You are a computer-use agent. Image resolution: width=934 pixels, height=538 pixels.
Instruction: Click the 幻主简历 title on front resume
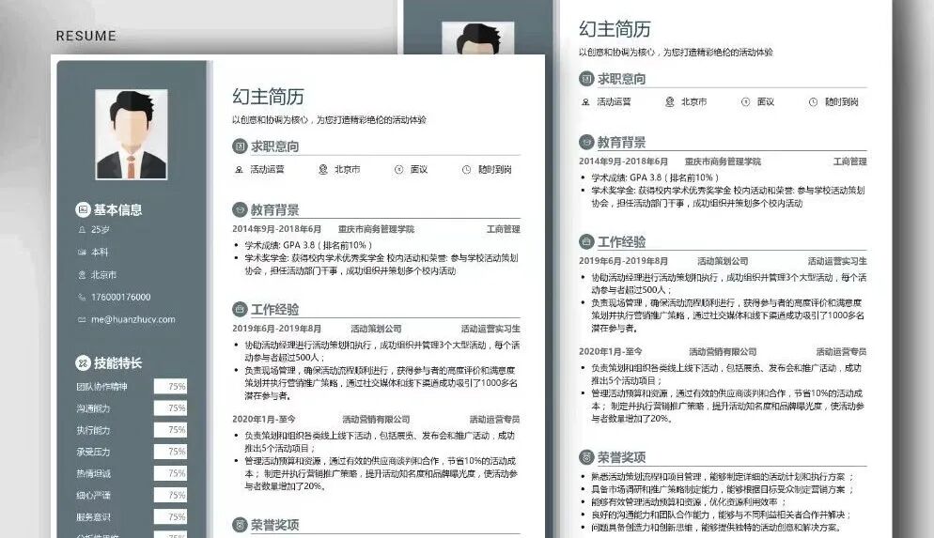(x=268, y=97)
